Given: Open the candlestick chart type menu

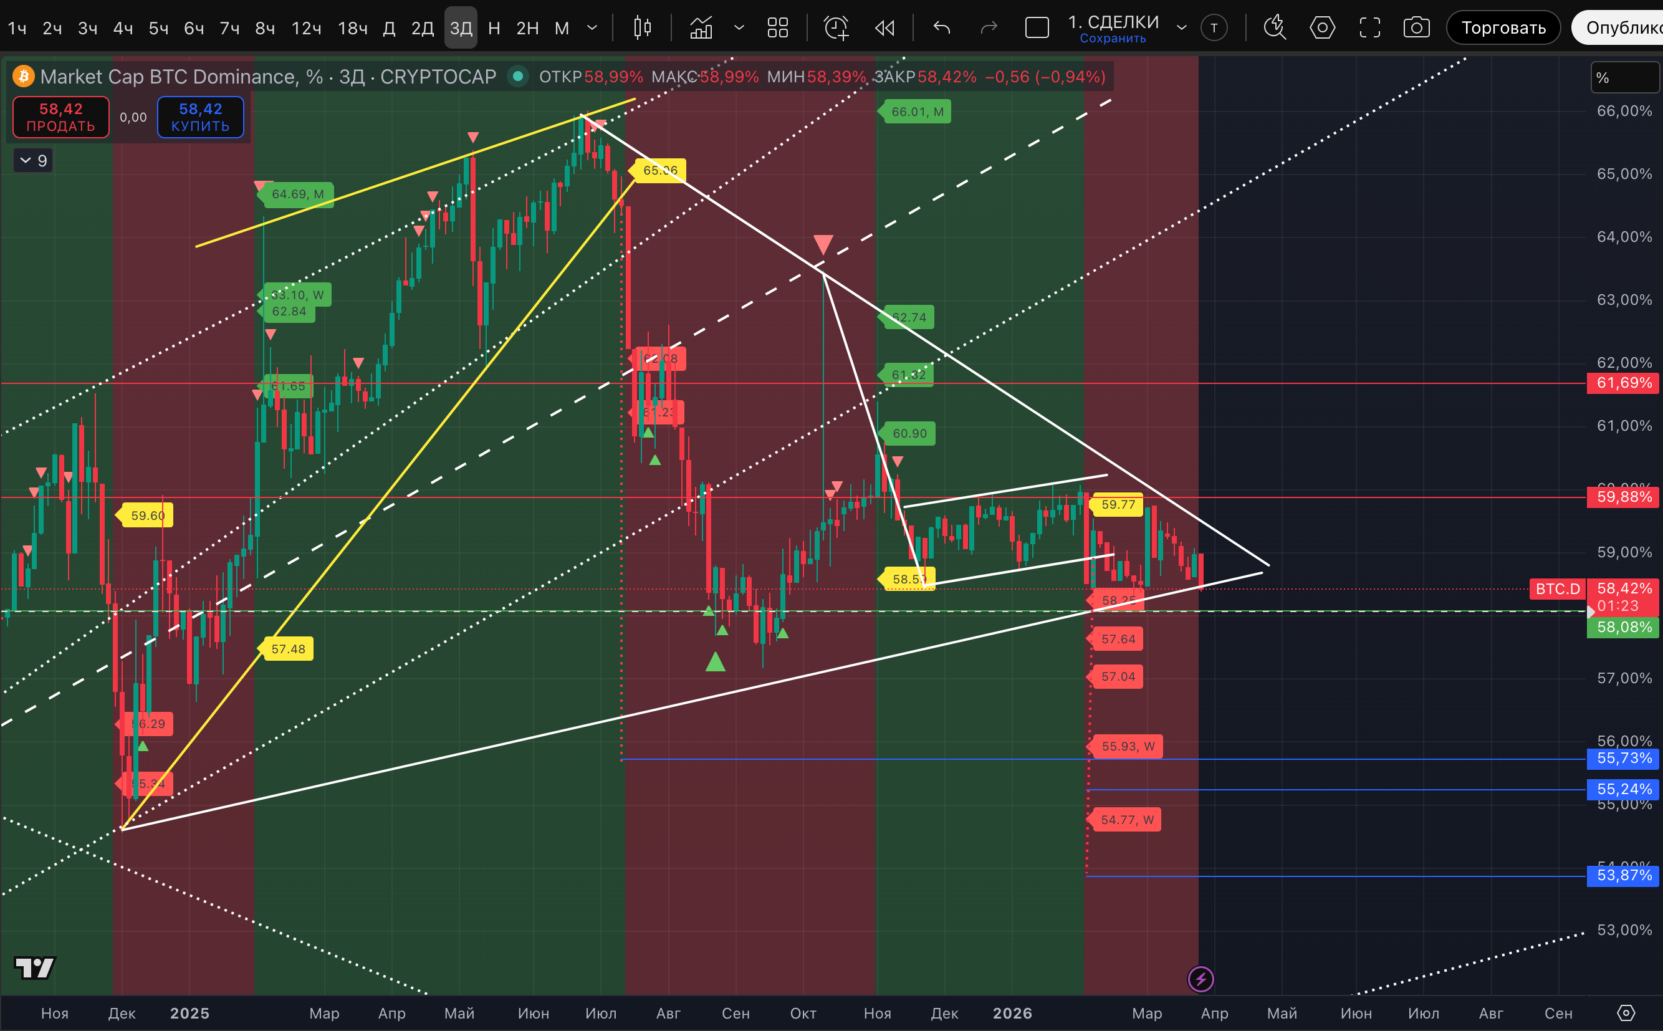Looking at the screenshot, I should [641, 28].
